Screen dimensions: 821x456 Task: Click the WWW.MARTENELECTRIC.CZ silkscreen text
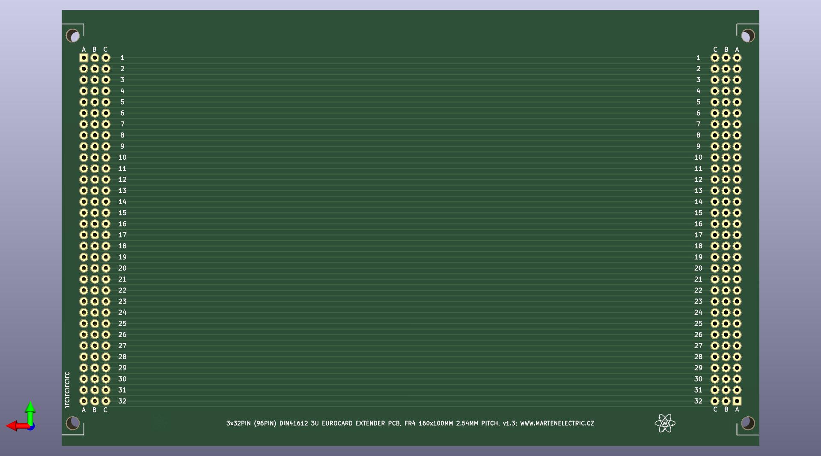click(x=557, y=423)
